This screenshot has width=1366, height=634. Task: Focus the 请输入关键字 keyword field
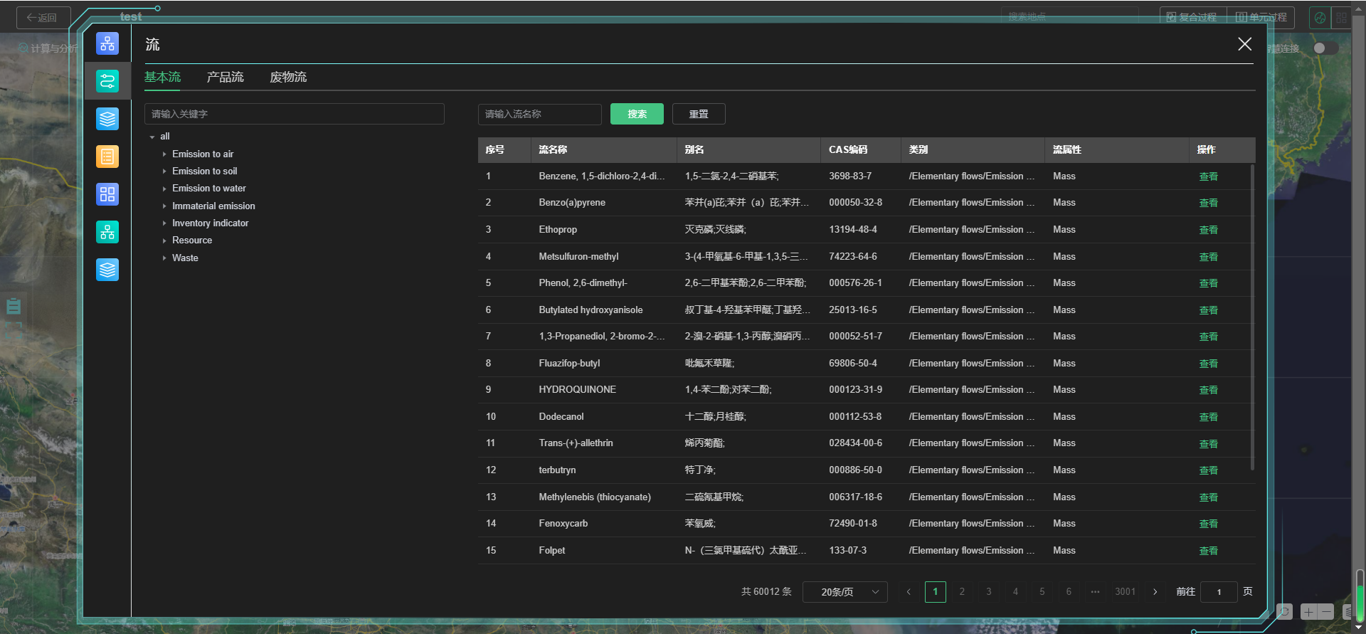[x=295, y=114]
